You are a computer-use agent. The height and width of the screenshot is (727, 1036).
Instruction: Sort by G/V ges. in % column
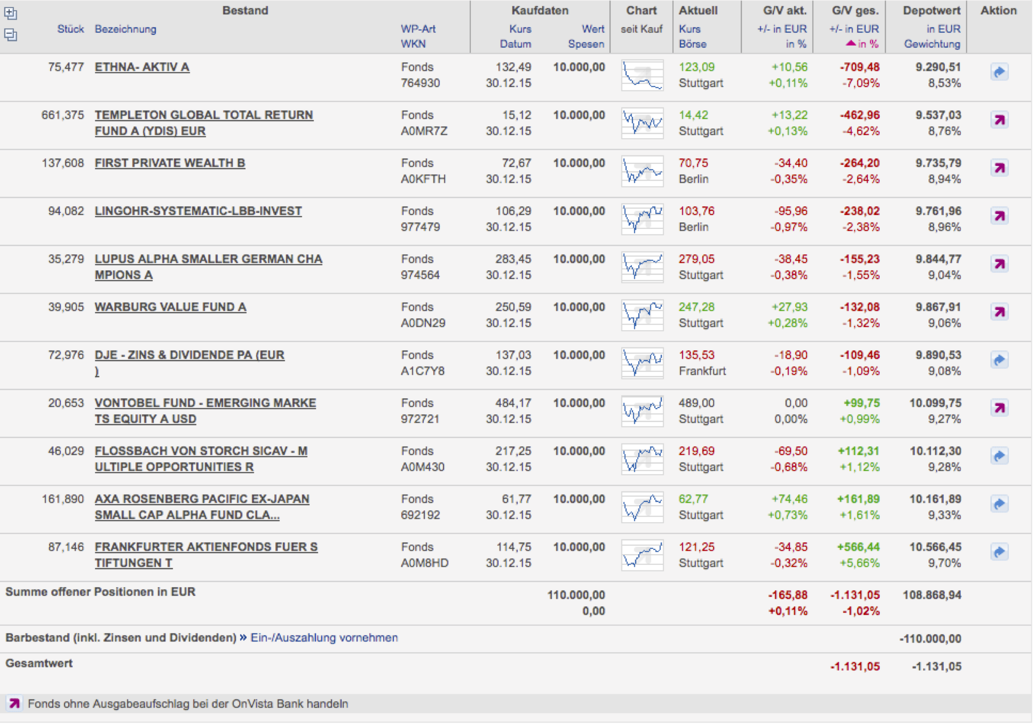(x=867, y=44)
